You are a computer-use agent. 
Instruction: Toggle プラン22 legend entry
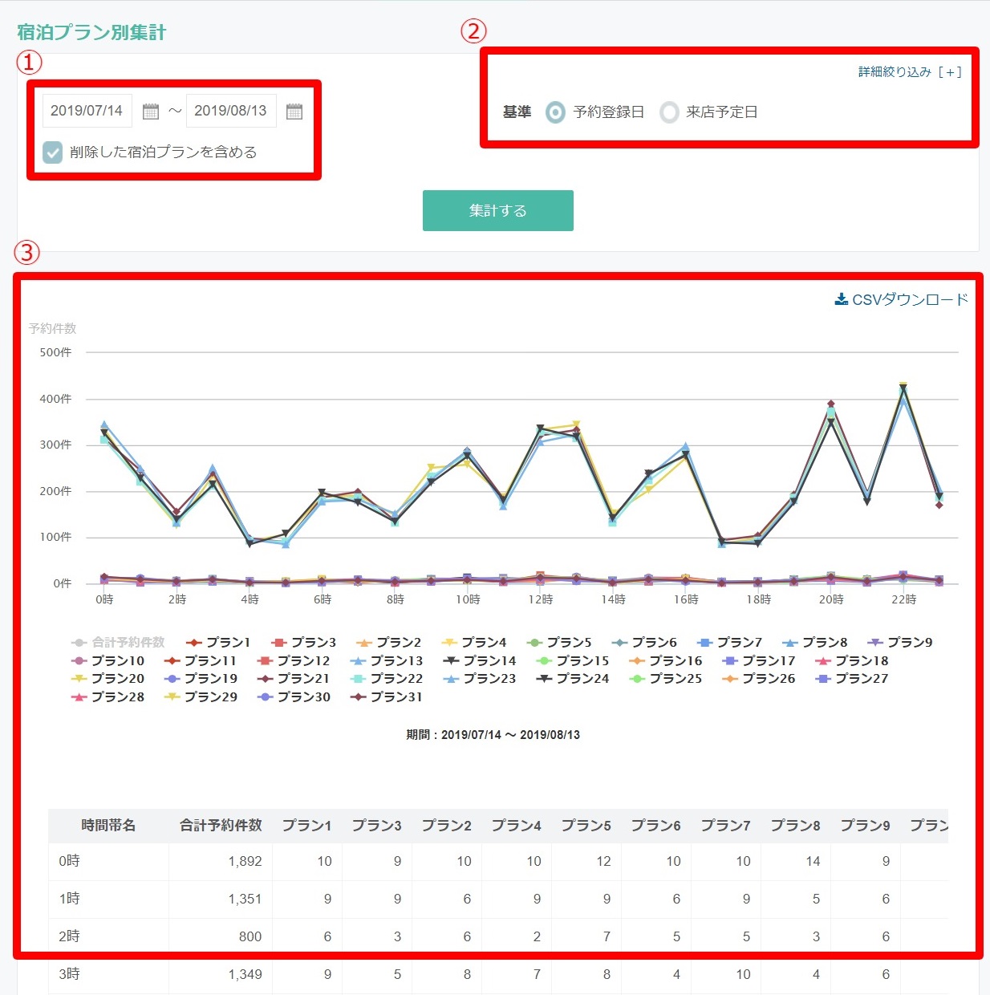click(x=387, y=678)
